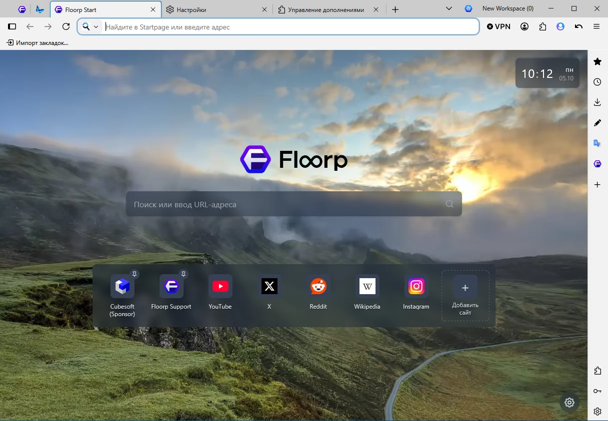Open start page customization gear
The width and height of the screenshot is (608, 421).
coord(569,403)
